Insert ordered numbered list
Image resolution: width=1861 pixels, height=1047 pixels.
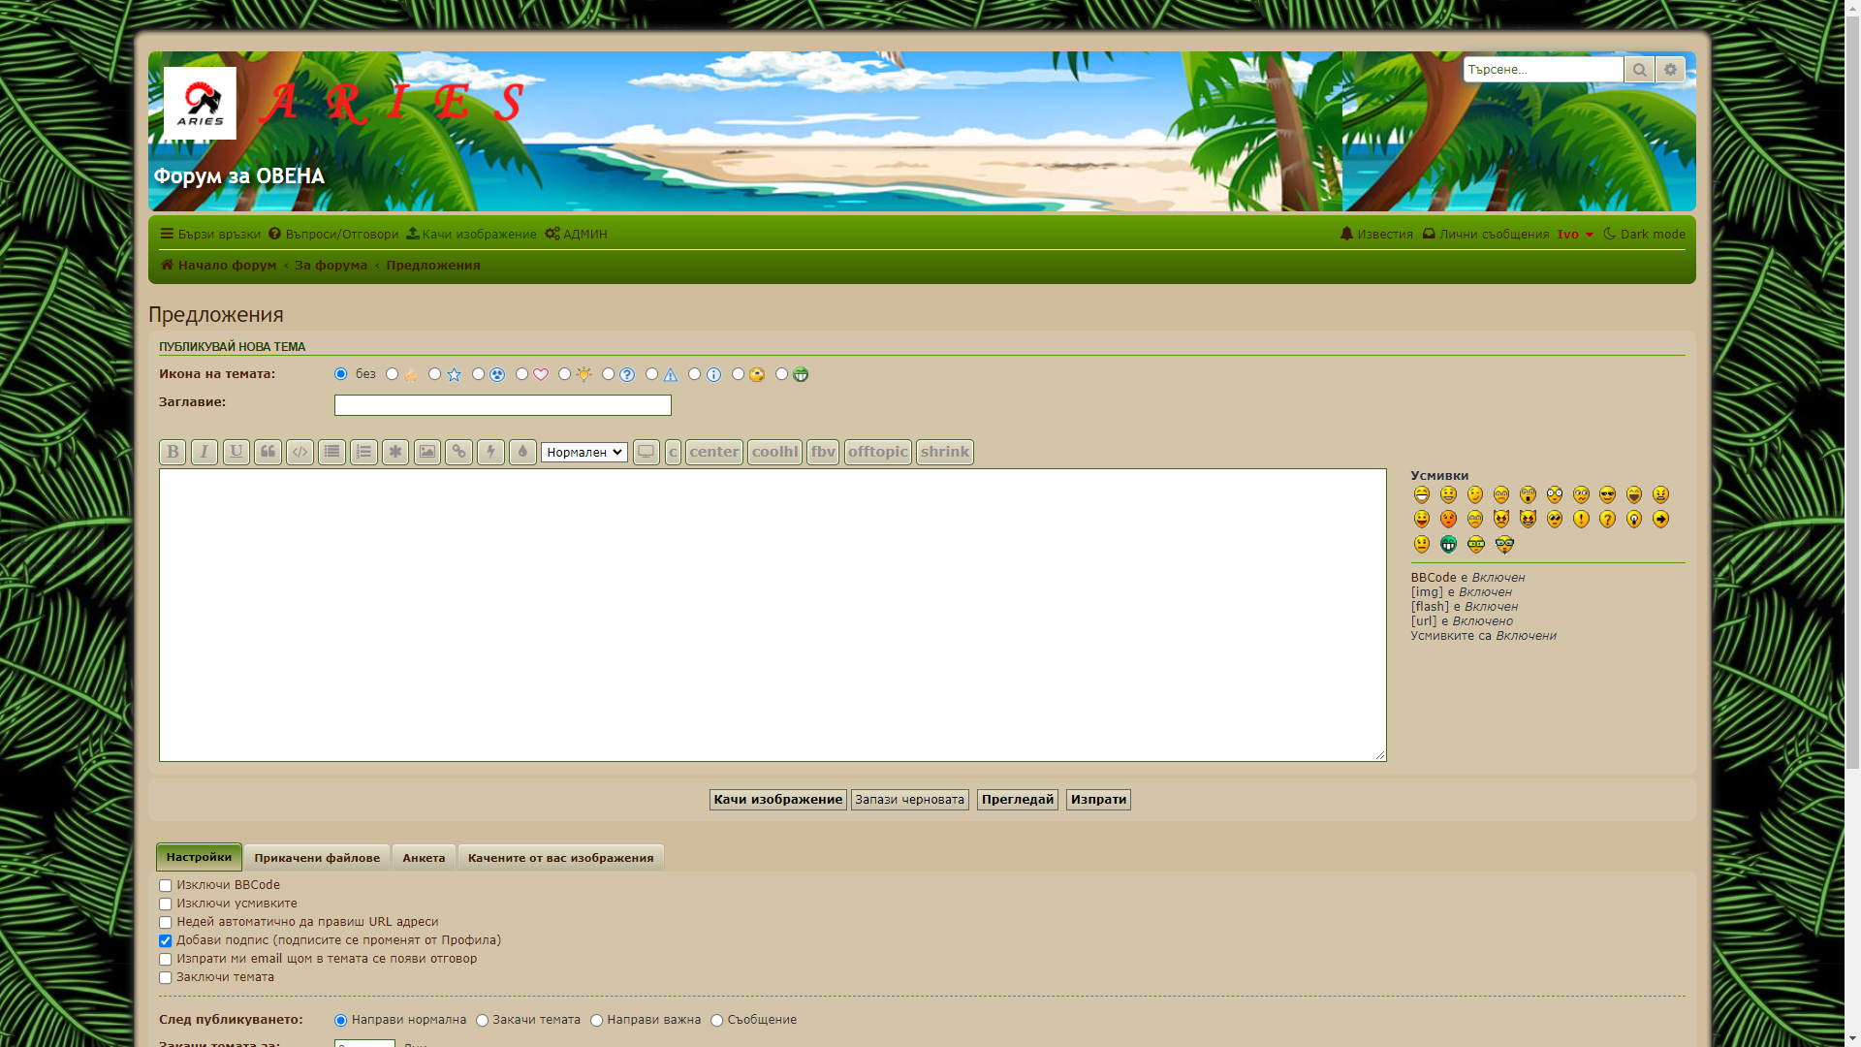(x=363, y=452)
